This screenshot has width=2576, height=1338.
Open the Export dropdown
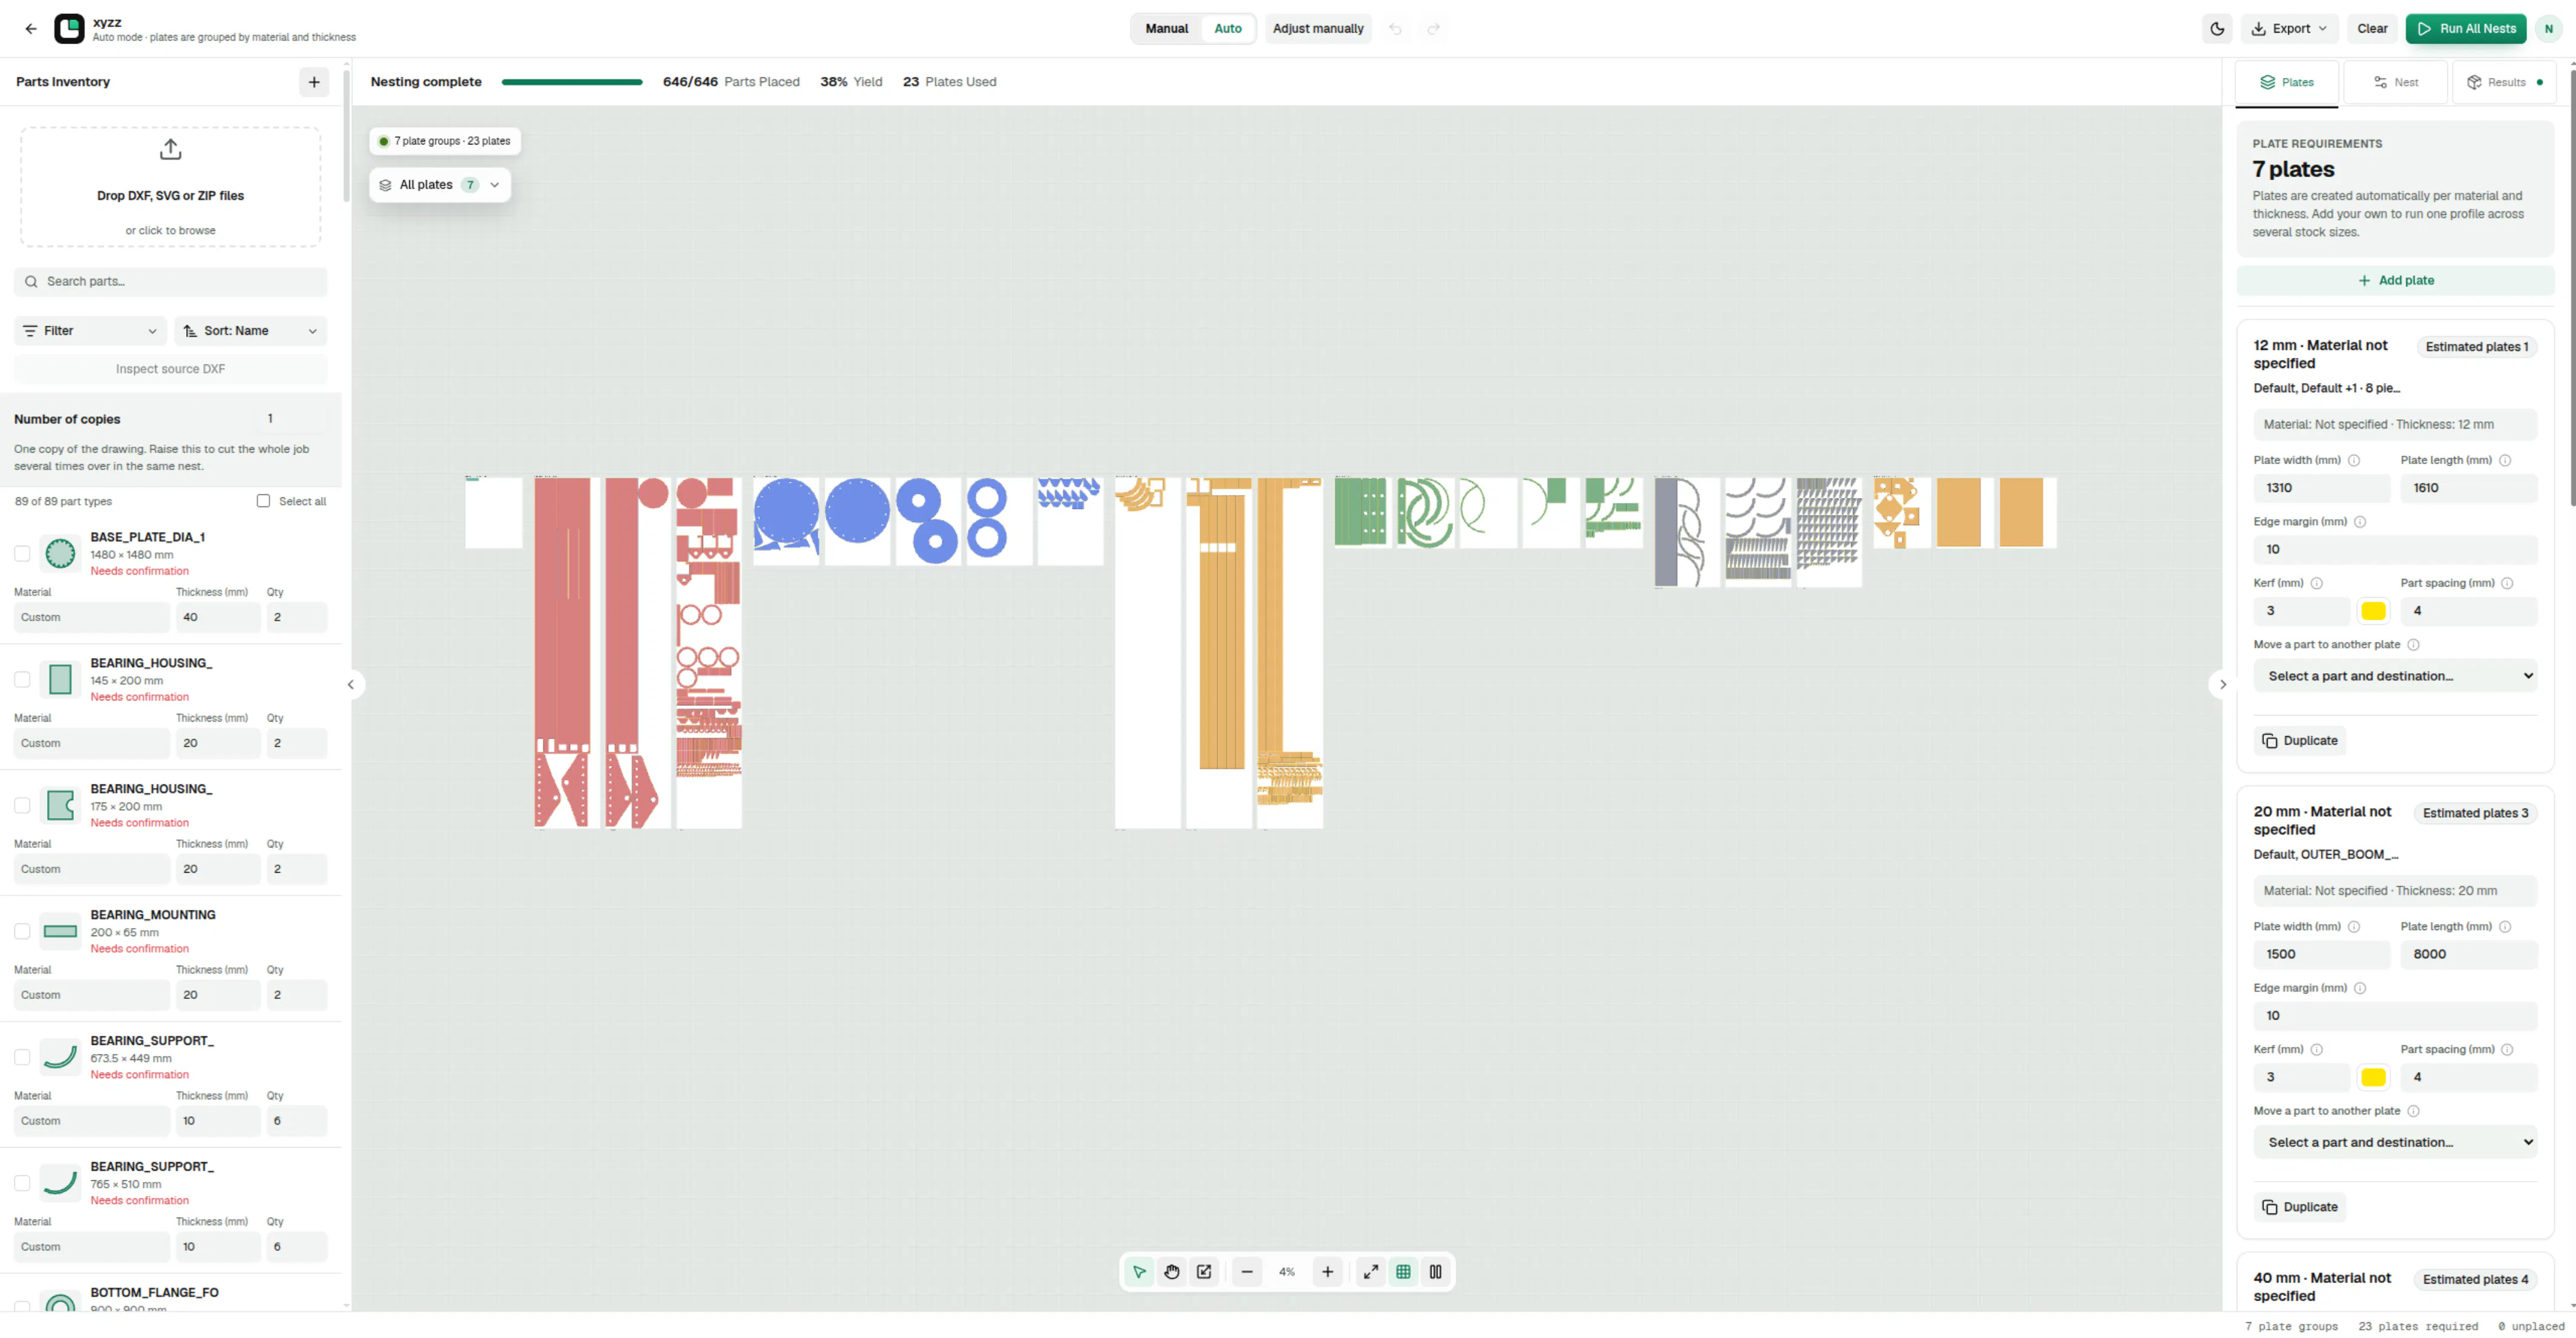click(x=2289, y=29)
